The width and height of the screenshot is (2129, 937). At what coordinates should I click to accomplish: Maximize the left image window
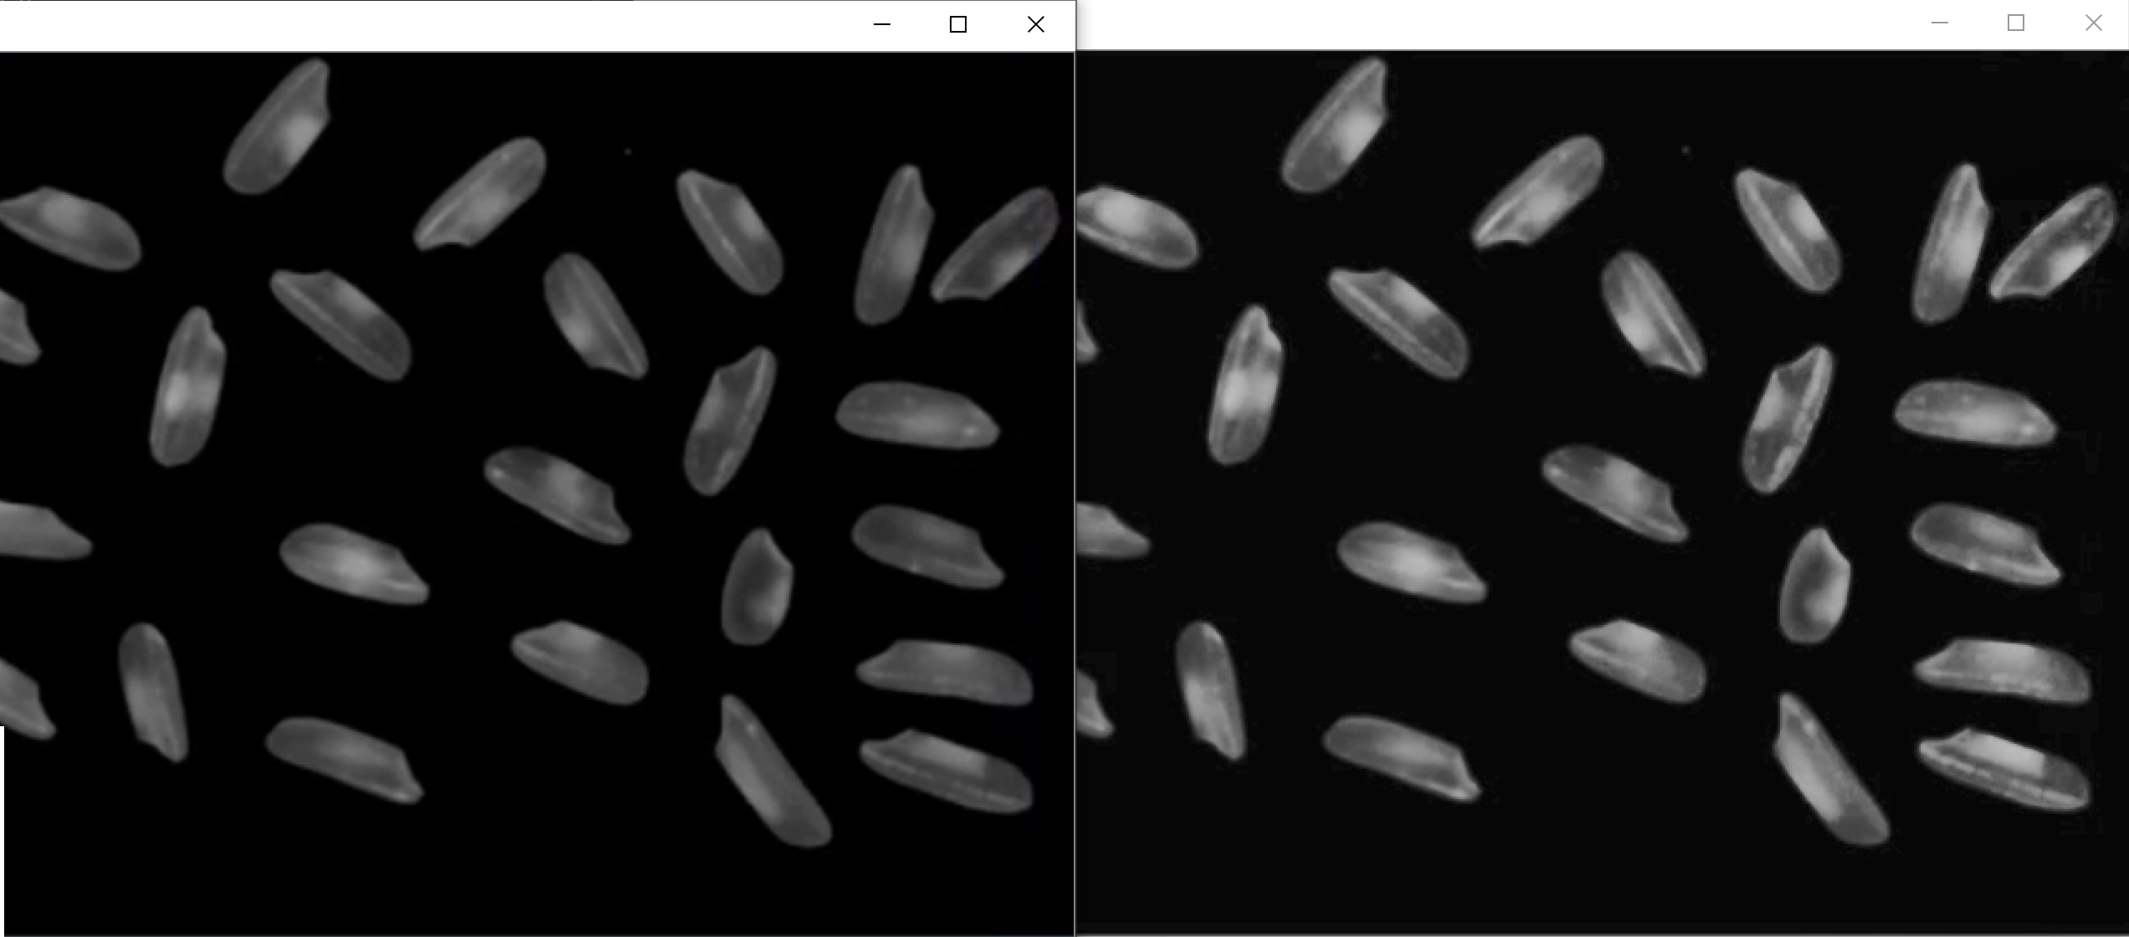tap(958, 25)
